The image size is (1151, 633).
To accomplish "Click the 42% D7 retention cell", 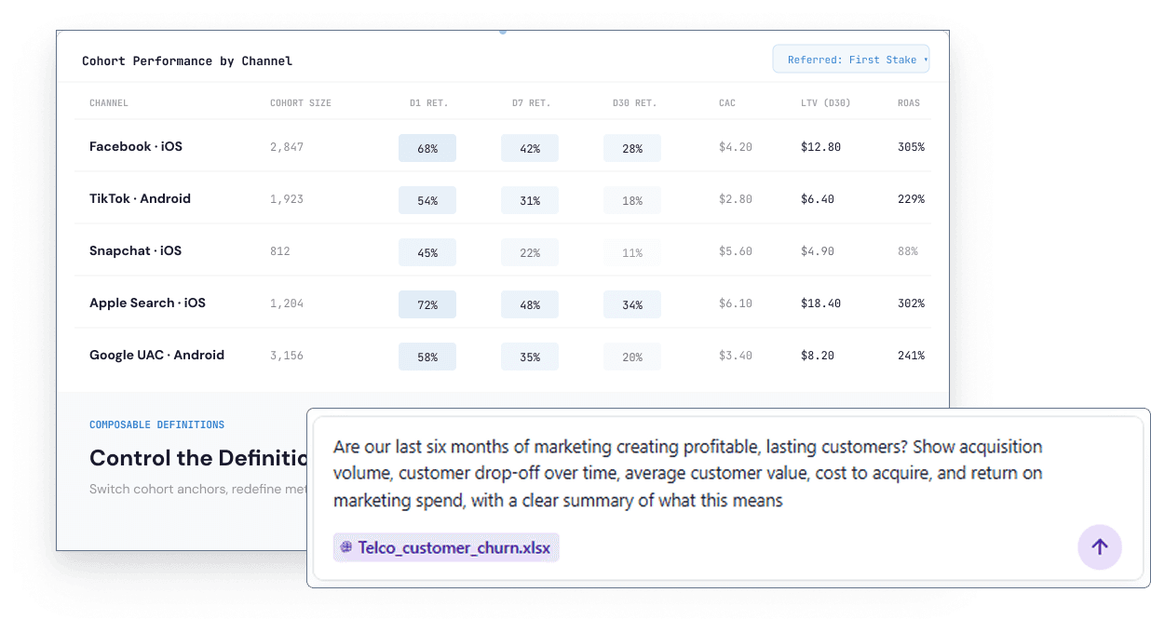I will tap(530, 148).
